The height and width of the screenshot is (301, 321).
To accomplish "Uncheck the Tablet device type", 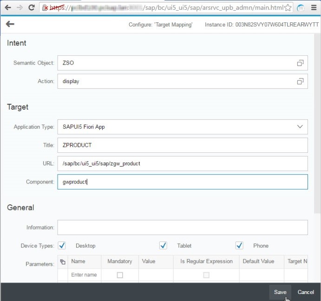I will (163, 245).
